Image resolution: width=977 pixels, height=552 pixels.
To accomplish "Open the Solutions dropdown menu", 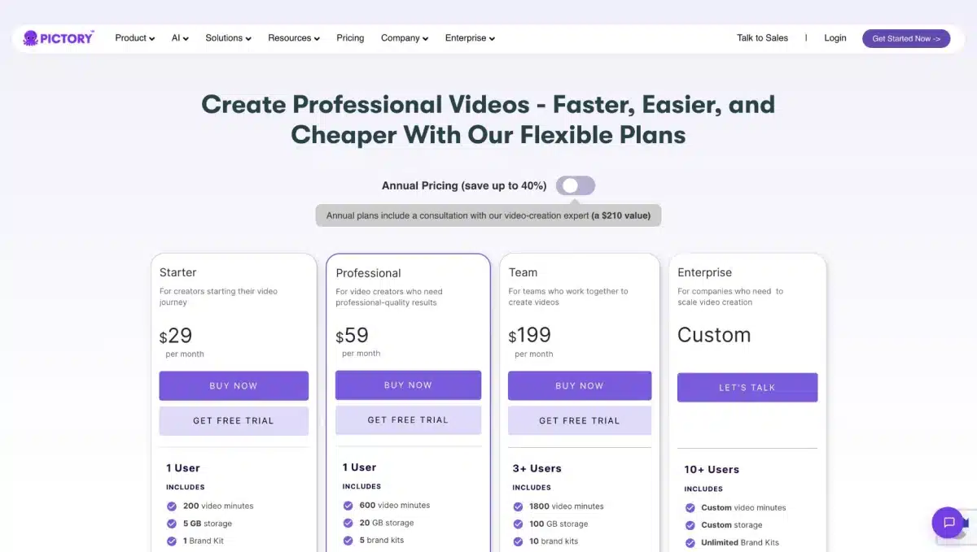I will (228, 38).
